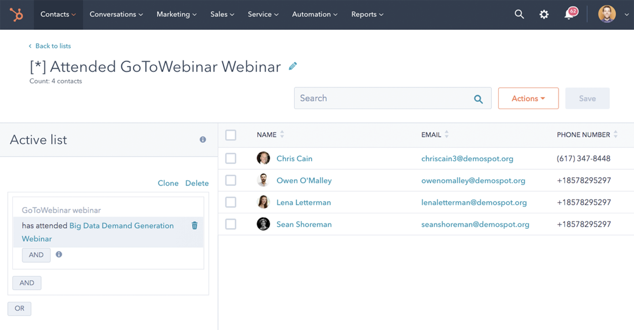Open the Reports menu

[x=367, y=14]
